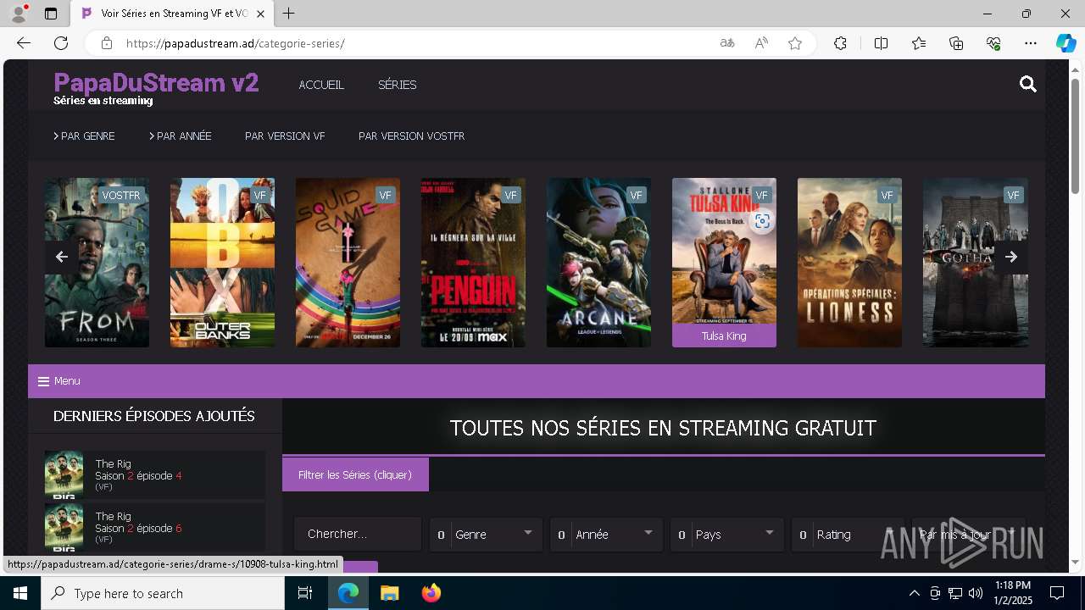Open Browser essentials heart icon
The width and height of the screenshot is (1085, 610).
point(993,43)
